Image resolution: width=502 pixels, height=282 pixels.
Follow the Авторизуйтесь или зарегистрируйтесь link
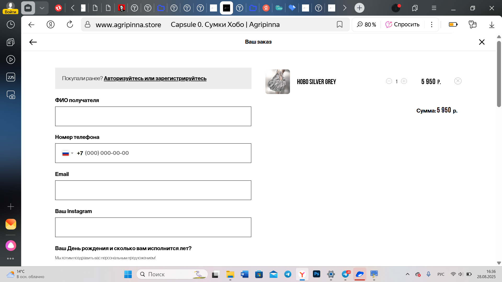pos(155,78)
